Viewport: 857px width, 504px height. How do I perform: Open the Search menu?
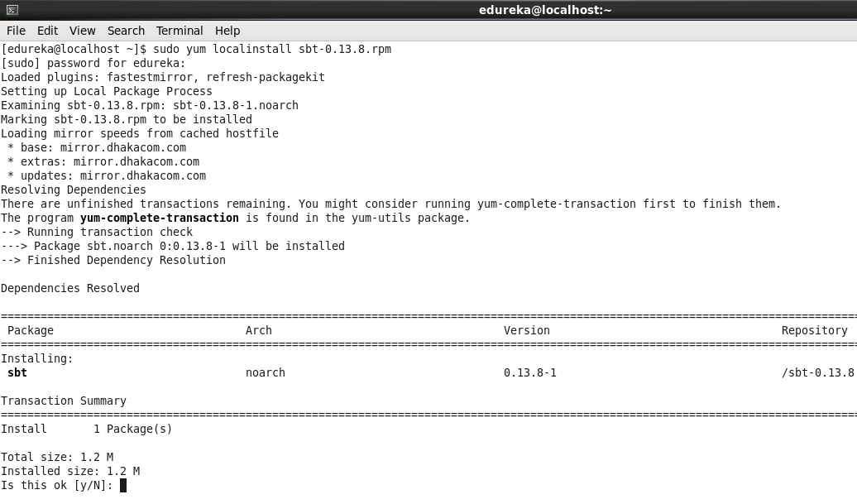pyautogui.click(x=126, y=31)
